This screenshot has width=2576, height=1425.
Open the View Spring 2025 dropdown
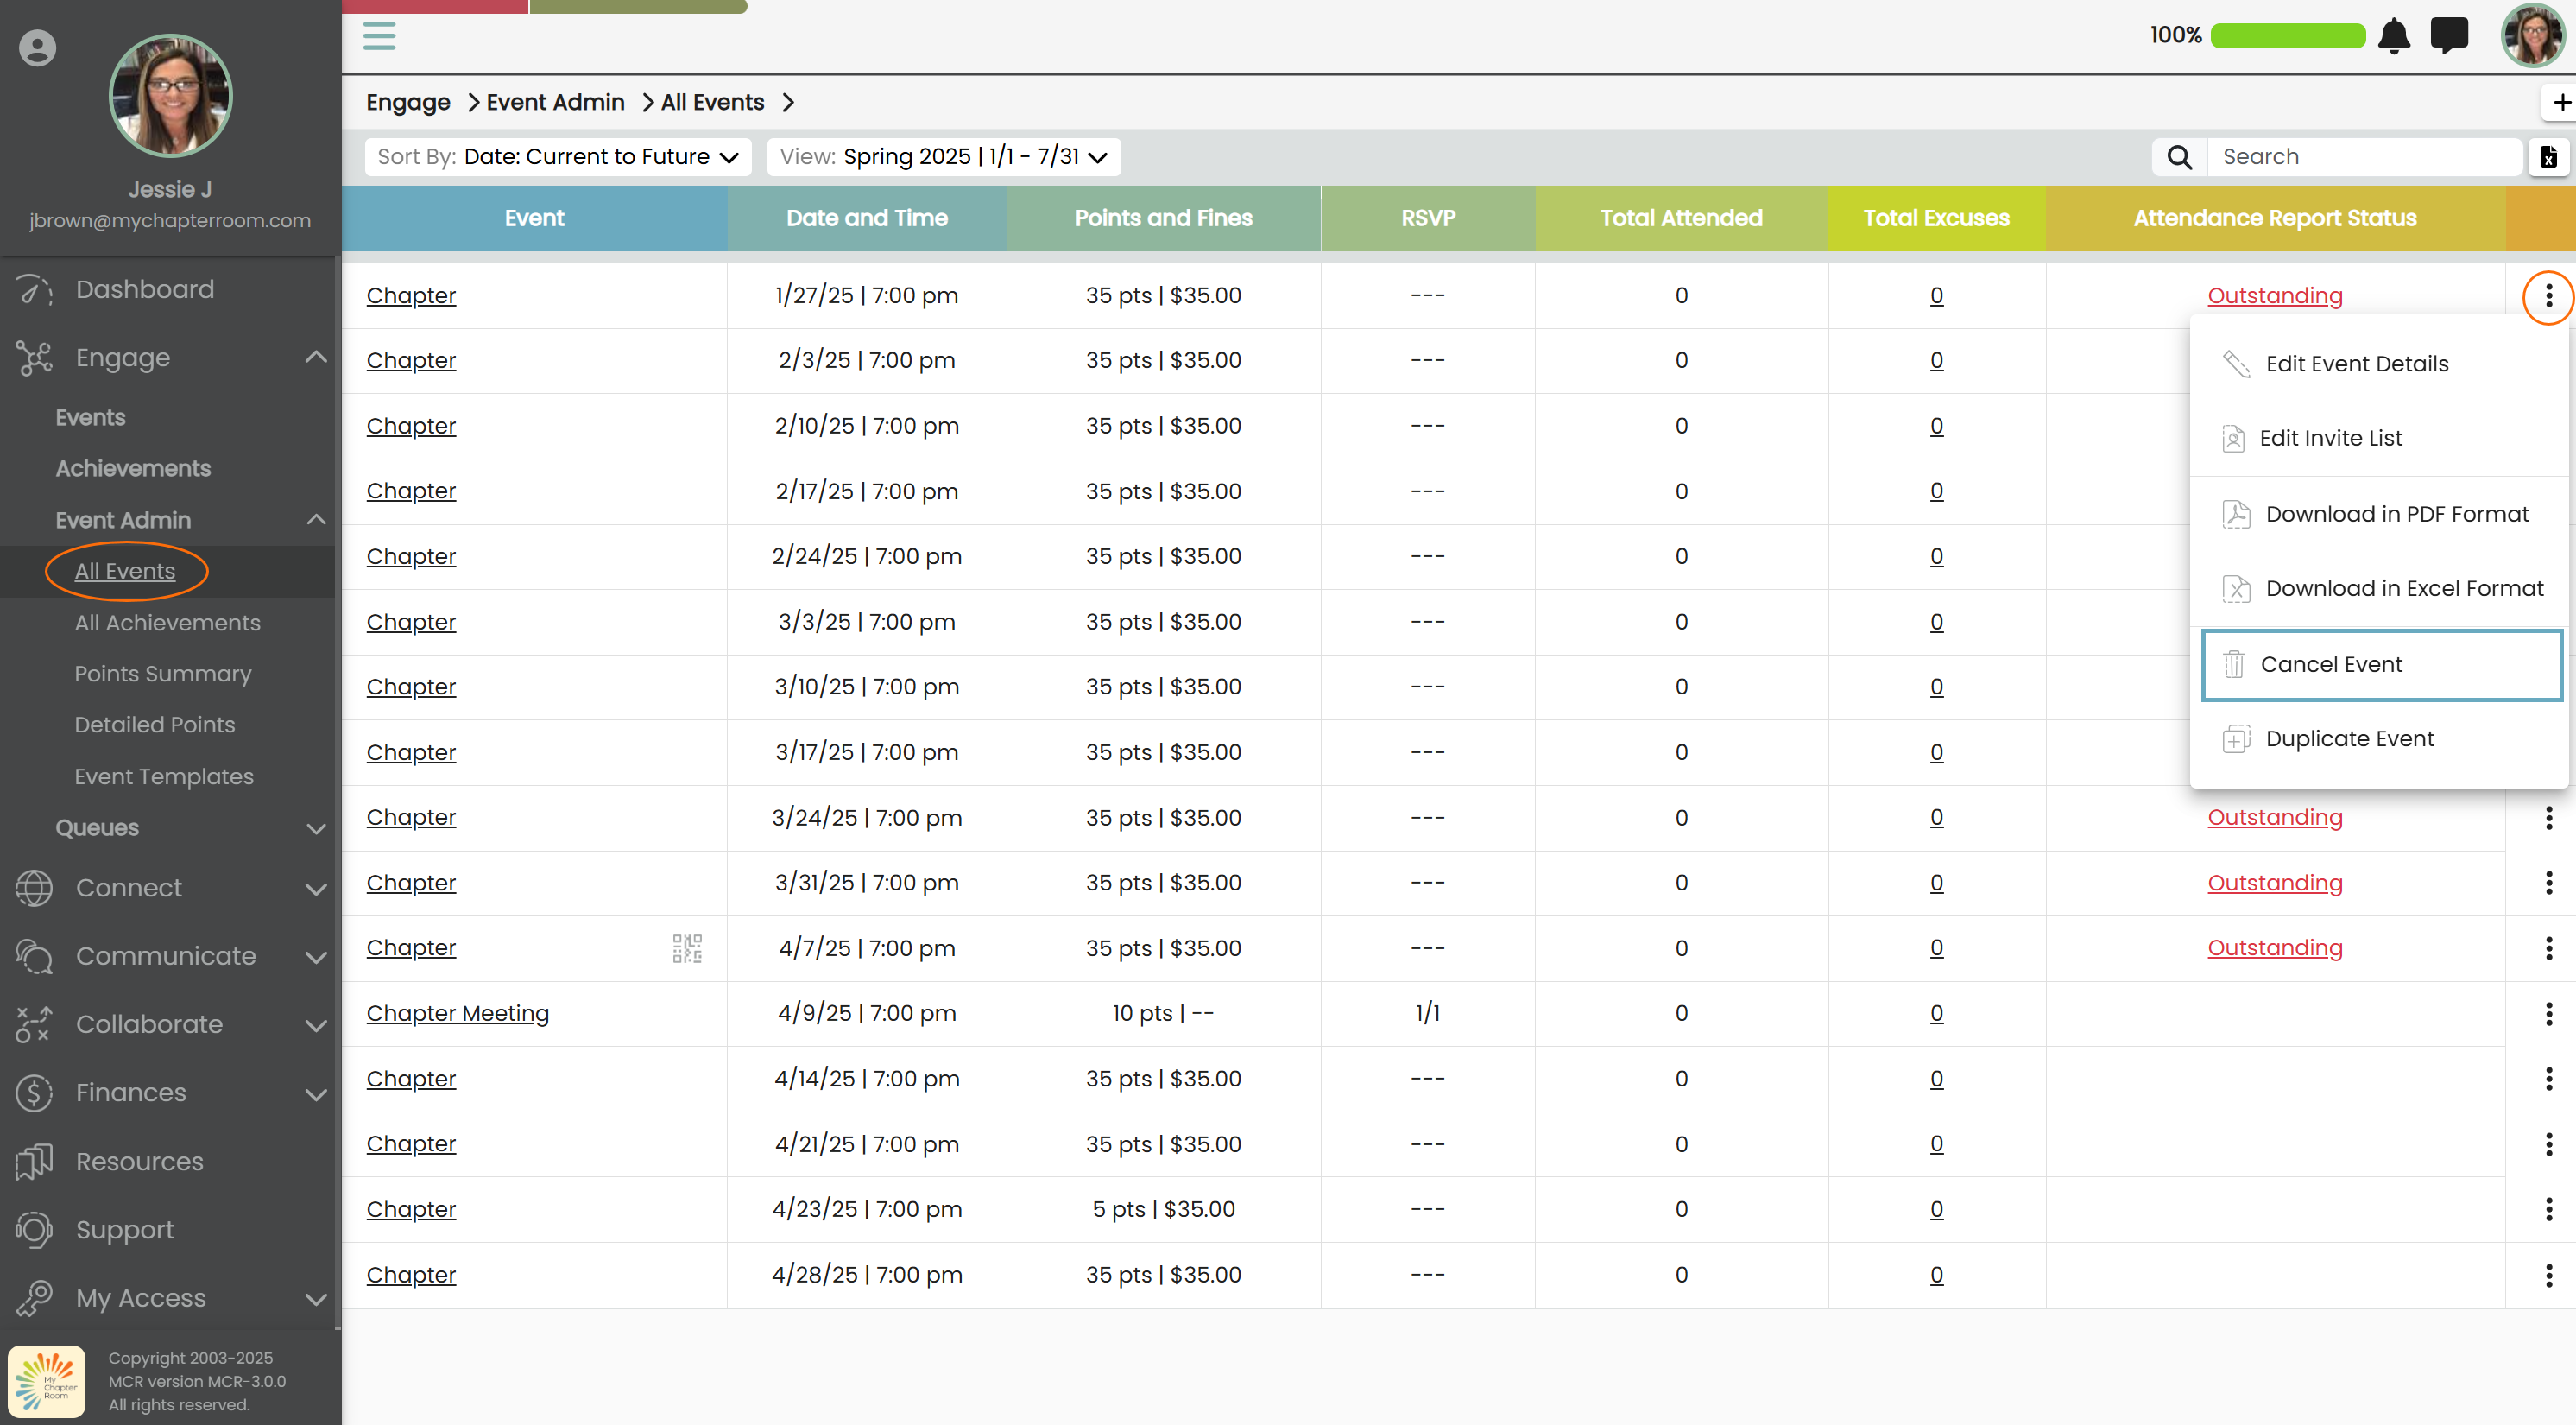[943, 157]
